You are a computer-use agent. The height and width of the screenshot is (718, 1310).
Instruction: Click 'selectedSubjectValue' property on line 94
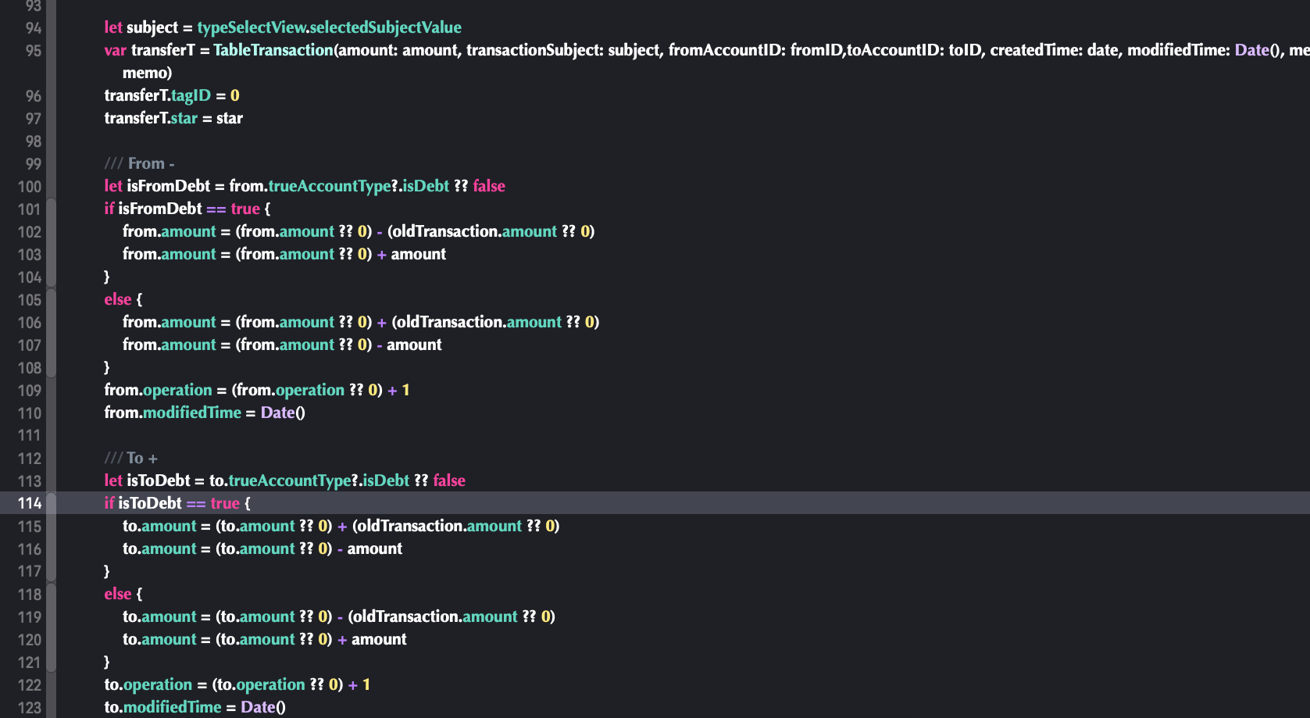point(386,28)
